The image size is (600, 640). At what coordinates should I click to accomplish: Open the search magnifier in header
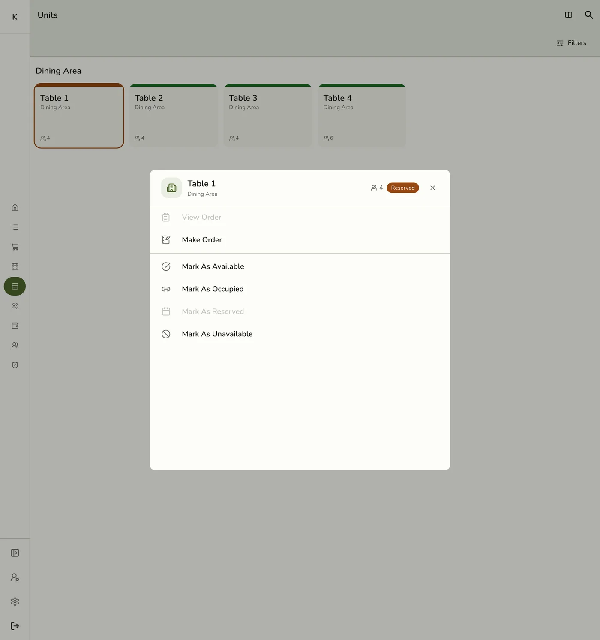click(589, 15)
